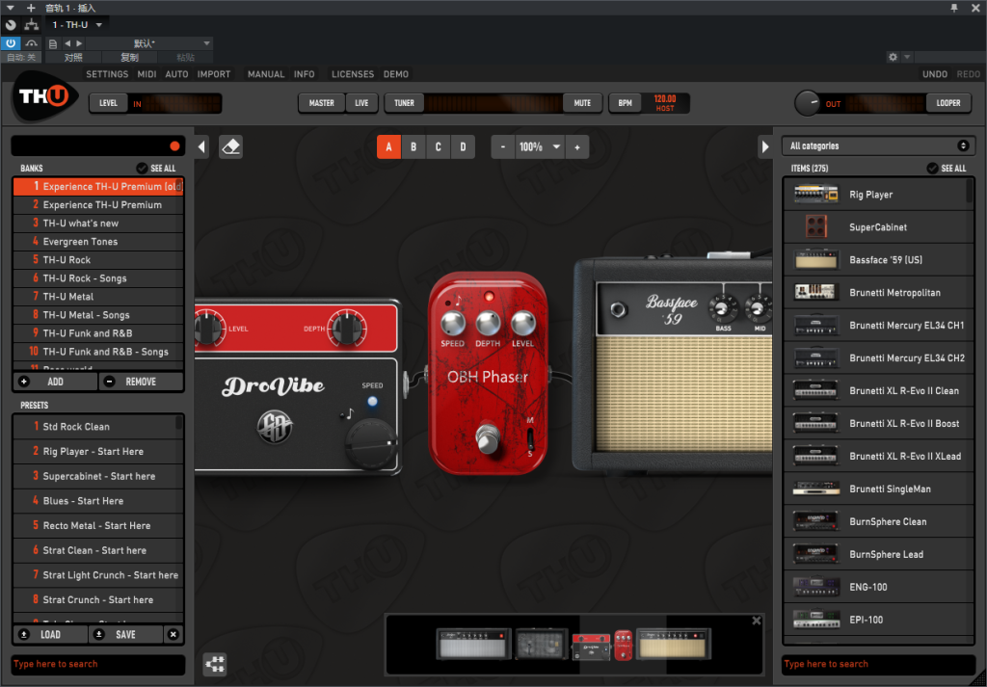Flip the OBH Phaser M/S switch
This screenshot has height=687, width=987.
point(530,437)
